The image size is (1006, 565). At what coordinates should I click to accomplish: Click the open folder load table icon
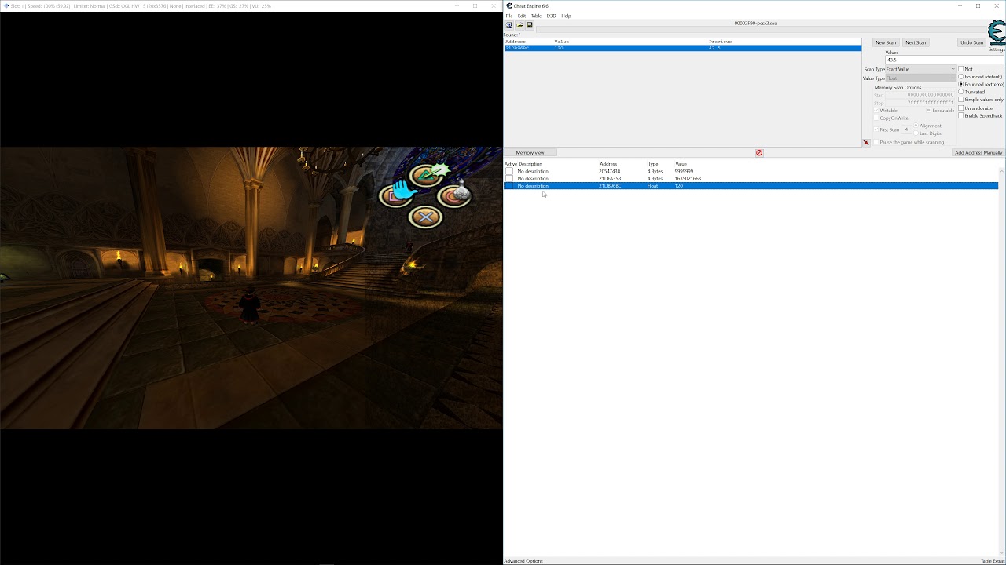tap(520, 25)
